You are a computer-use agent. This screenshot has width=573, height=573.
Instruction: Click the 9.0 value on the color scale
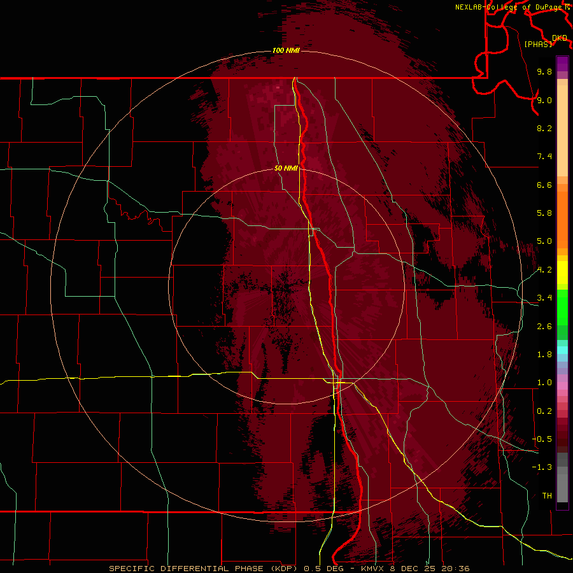[544, 100]
